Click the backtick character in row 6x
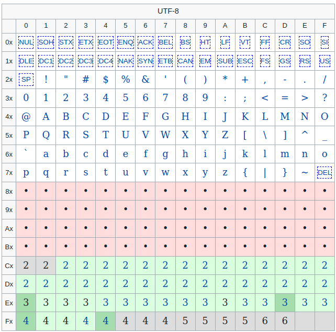 tap(26, 151)
